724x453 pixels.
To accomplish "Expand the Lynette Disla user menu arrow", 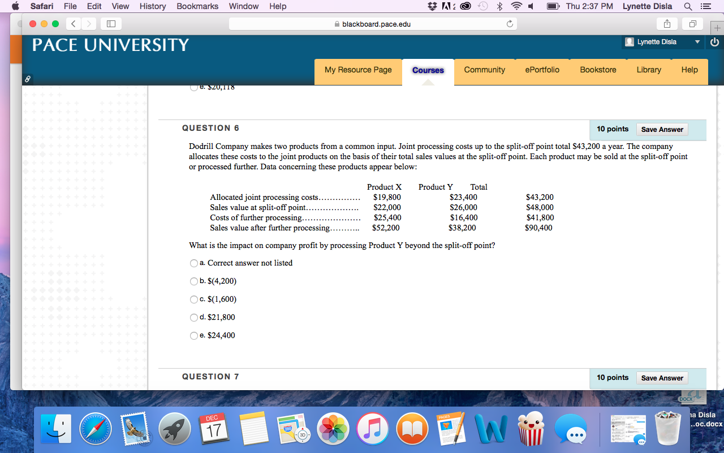I will tap(697, 42).
